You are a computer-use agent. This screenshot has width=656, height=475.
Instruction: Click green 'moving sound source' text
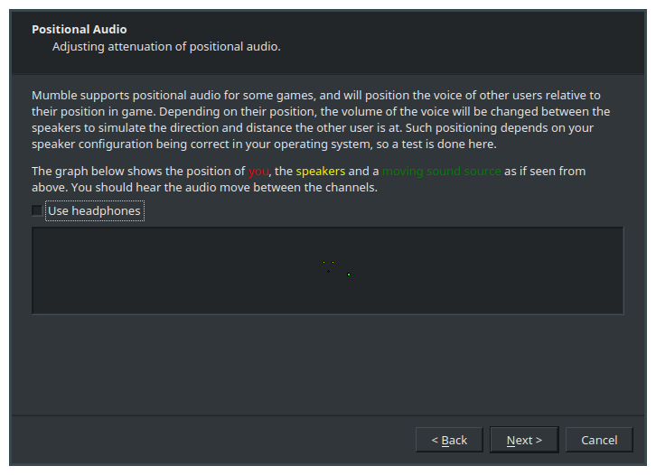441,172
